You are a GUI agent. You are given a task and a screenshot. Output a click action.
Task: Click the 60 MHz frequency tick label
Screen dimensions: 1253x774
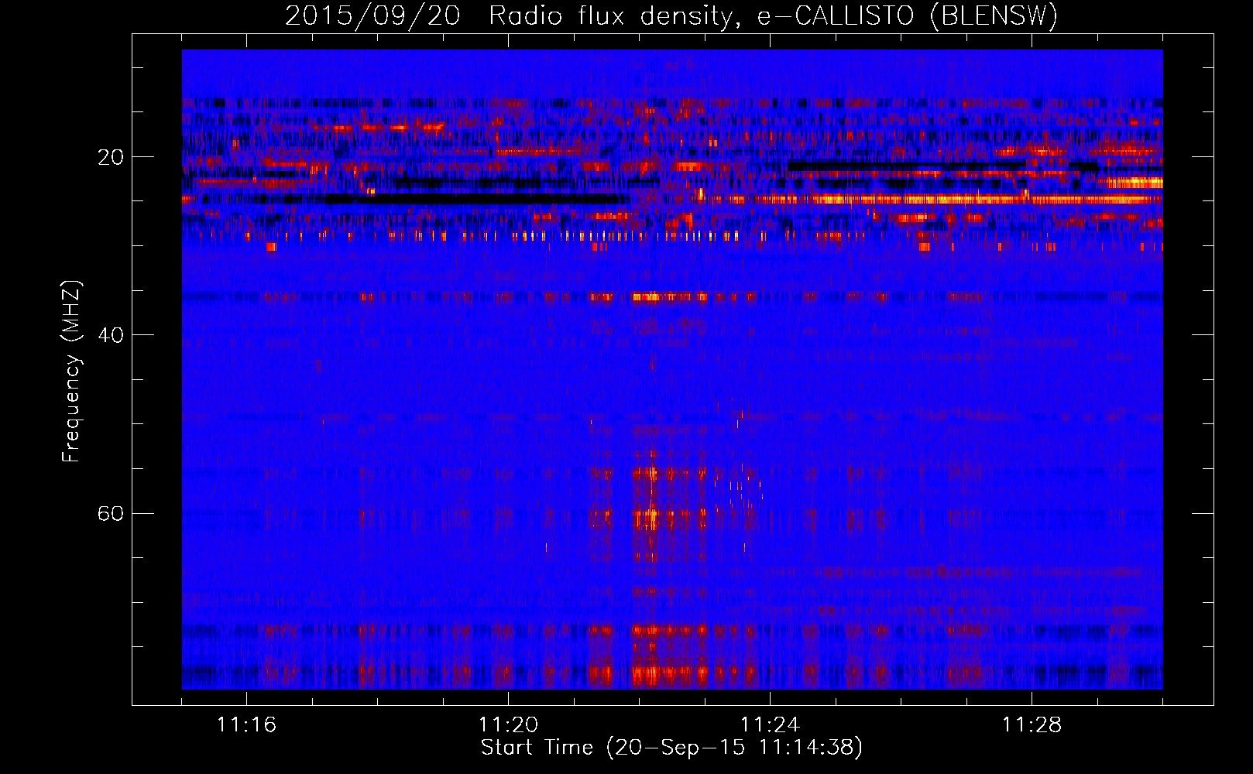pos(110,513)
